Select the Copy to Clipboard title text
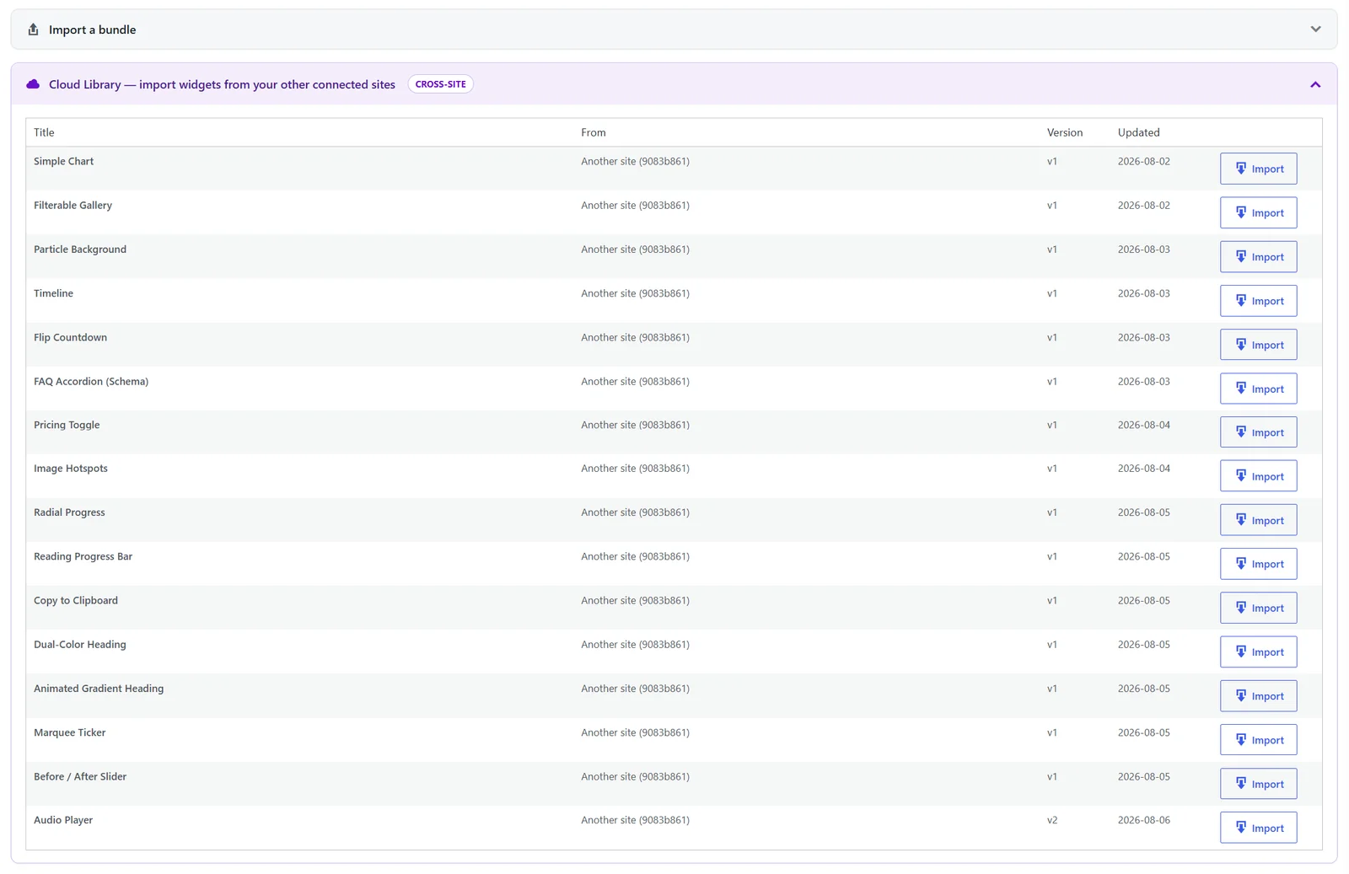 [76, 600]
